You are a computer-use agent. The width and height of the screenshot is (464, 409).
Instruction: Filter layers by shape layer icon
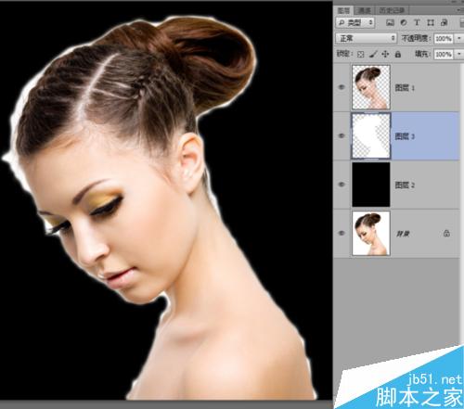431,22
